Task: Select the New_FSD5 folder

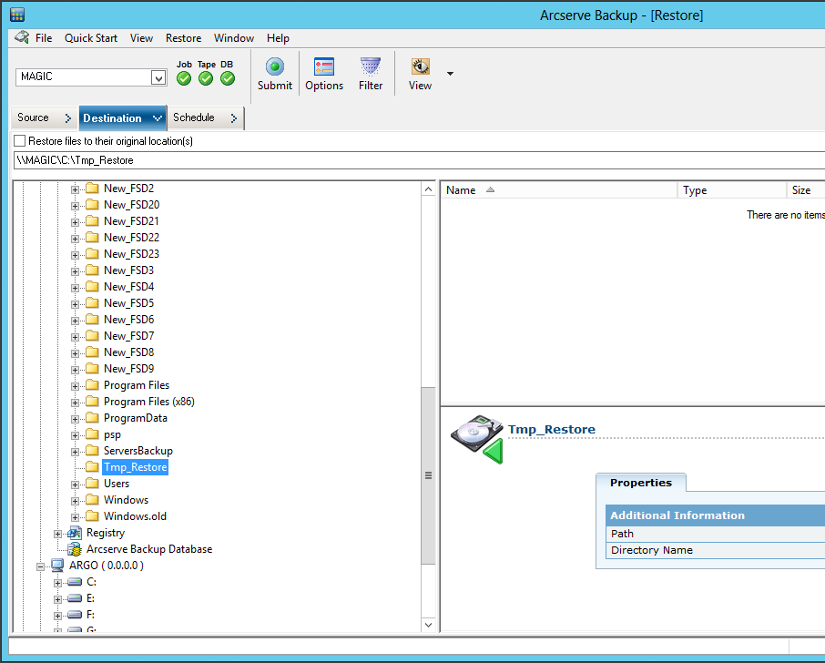Action: click(129, 303)
